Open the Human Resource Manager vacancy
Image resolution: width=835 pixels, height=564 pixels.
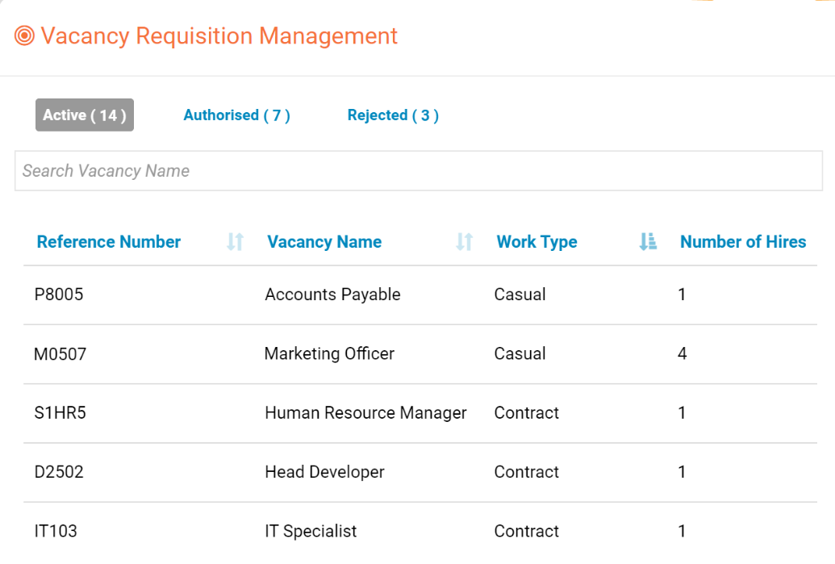[x=365, y=413]
